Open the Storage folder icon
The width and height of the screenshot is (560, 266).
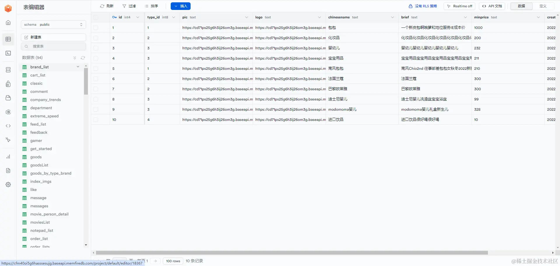coord(8,98)
